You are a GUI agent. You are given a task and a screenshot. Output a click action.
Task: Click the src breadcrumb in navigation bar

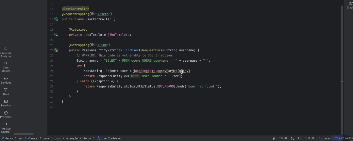(21, 138)
